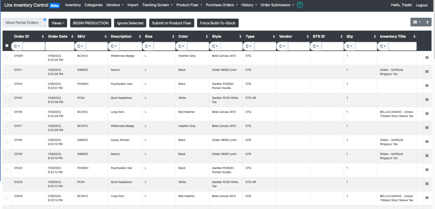Open row menu for order O1011
The width and height of the screenshot is (435, 209).
[x=427, y=72]
